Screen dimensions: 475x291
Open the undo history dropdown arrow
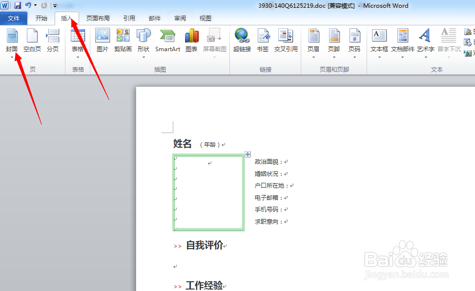[35, 5]
